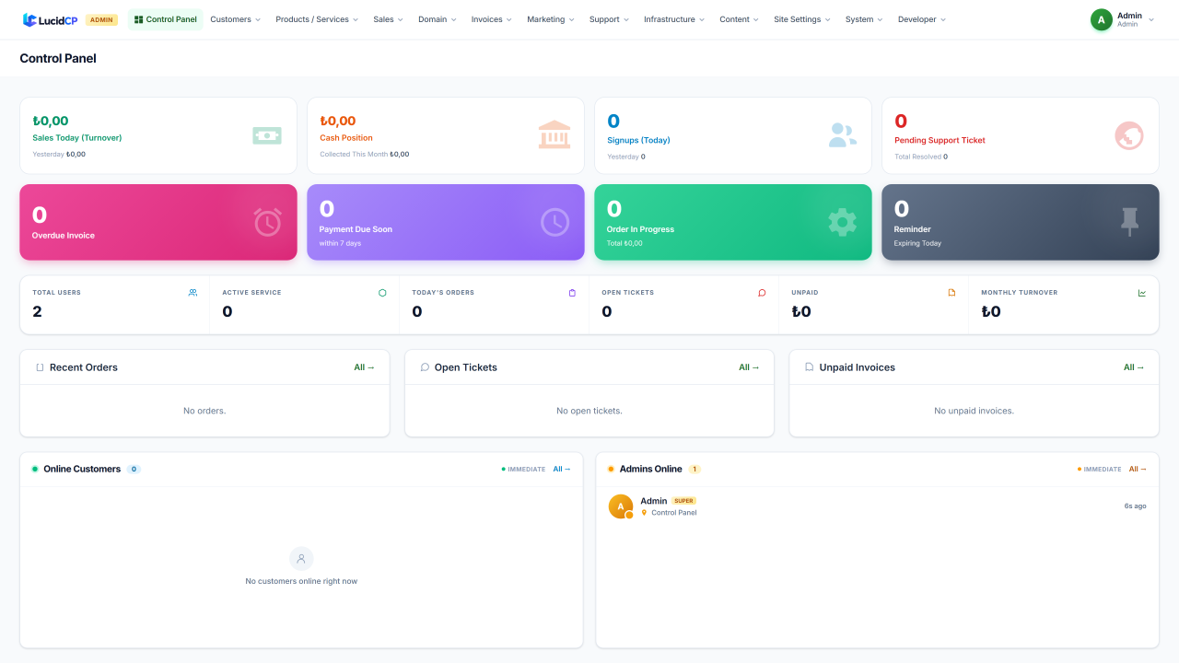Click the lifebuoy icon on Pending Support Ticket
The image size is (1179, 663).
click(1129, 135)
